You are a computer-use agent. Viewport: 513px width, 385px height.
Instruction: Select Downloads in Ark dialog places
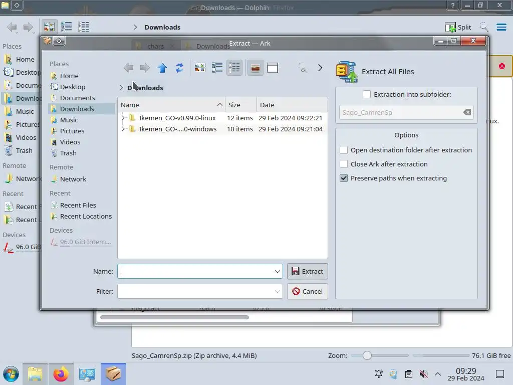(82, 109)
